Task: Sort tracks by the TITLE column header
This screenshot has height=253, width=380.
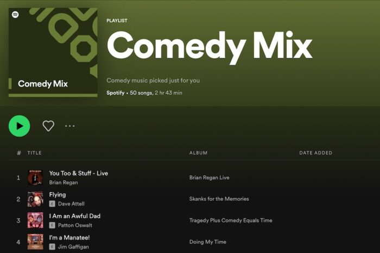Action: point(34,153)
